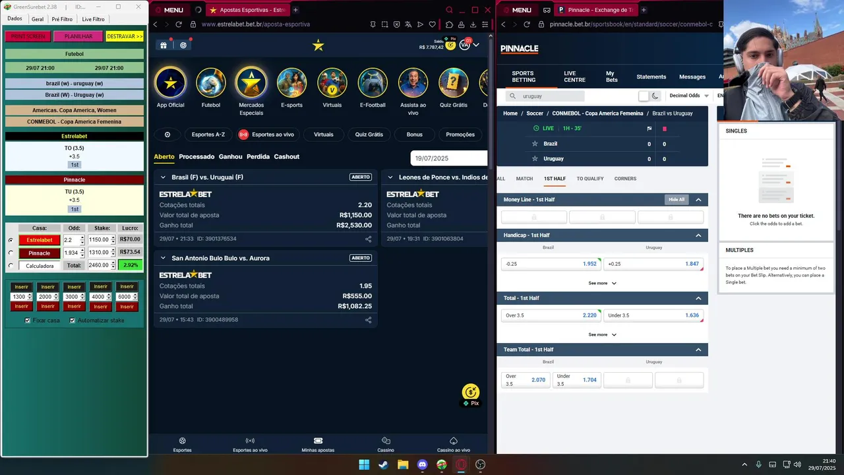
Task: Expand See more under Handicap - 1st Half
Action: 603,283
